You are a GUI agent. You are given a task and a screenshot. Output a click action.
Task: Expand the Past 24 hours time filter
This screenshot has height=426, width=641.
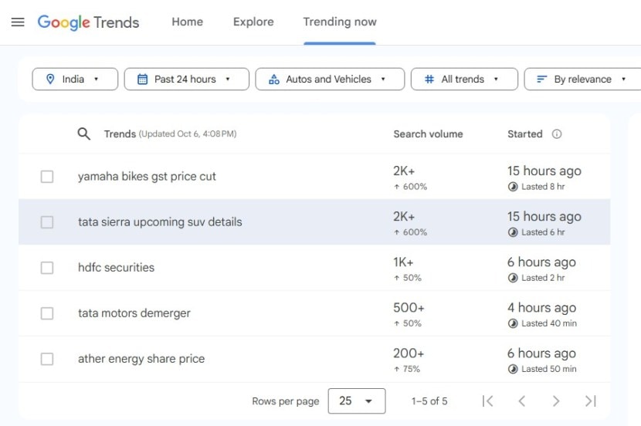(x=186, y=79)
